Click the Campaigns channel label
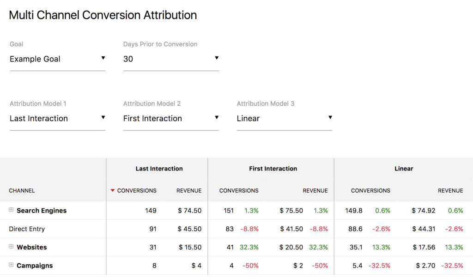 coord(35,266)
